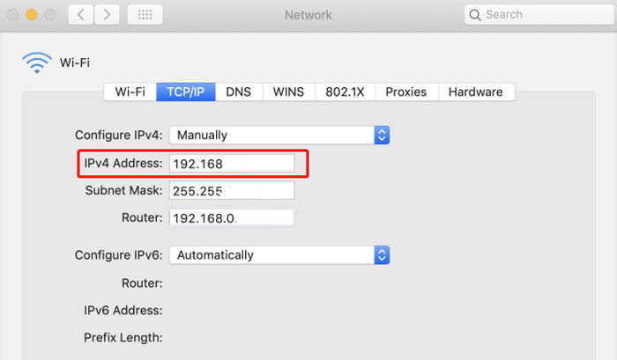Select the TCP/IP tab
This screenshot has height=360, width=617.
[x=186, y=92]
